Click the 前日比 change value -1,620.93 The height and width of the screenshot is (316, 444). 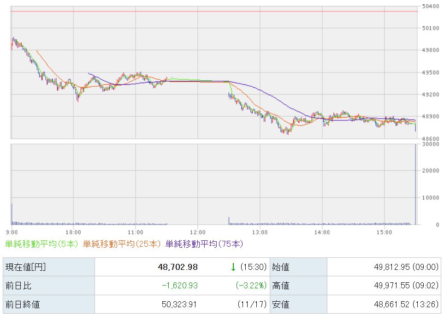tap(180, 286)
